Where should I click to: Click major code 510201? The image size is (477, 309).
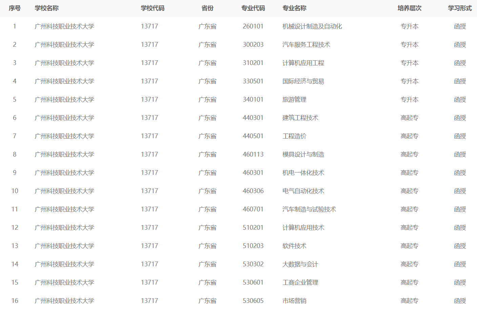pyautogui.click(x=253, y=228)
